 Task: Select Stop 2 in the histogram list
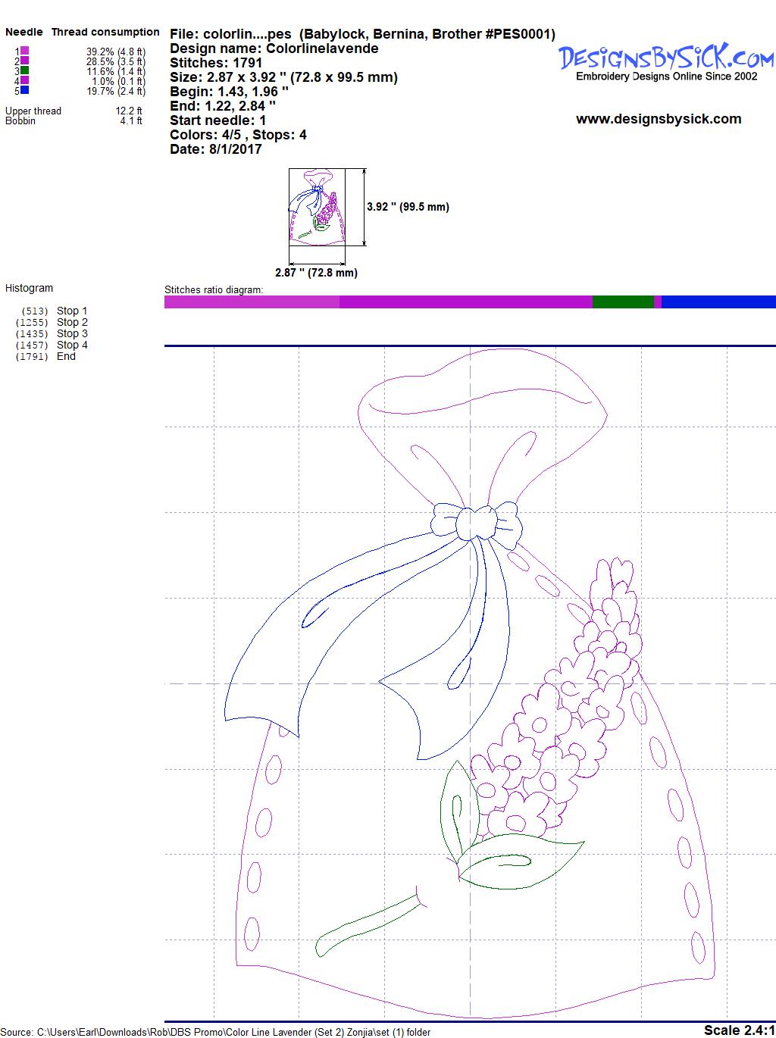(x=72, y=322)
